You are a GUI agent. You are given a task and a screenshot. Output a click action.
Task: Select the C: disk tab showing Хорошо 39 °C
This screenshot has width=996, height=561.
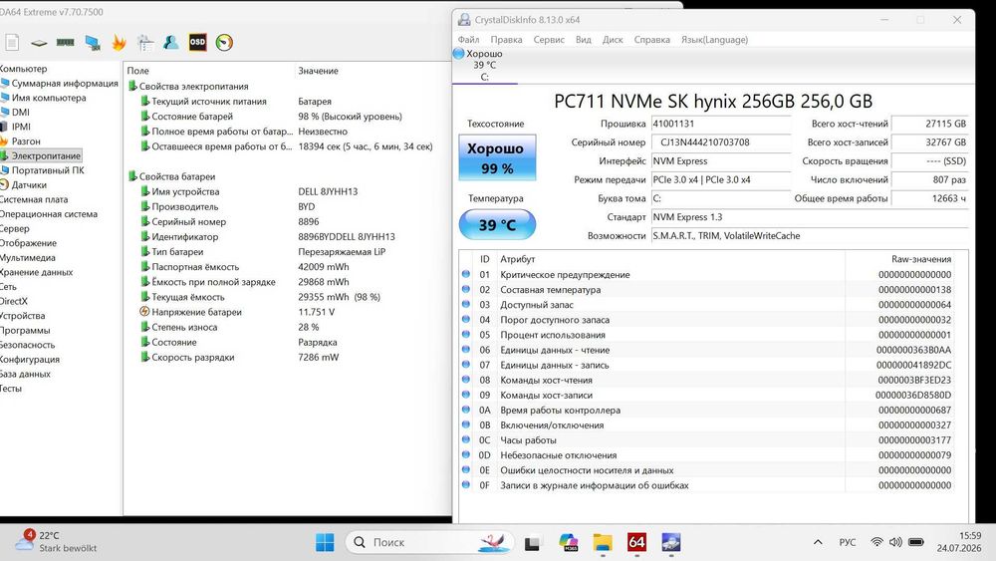[485, 66]
